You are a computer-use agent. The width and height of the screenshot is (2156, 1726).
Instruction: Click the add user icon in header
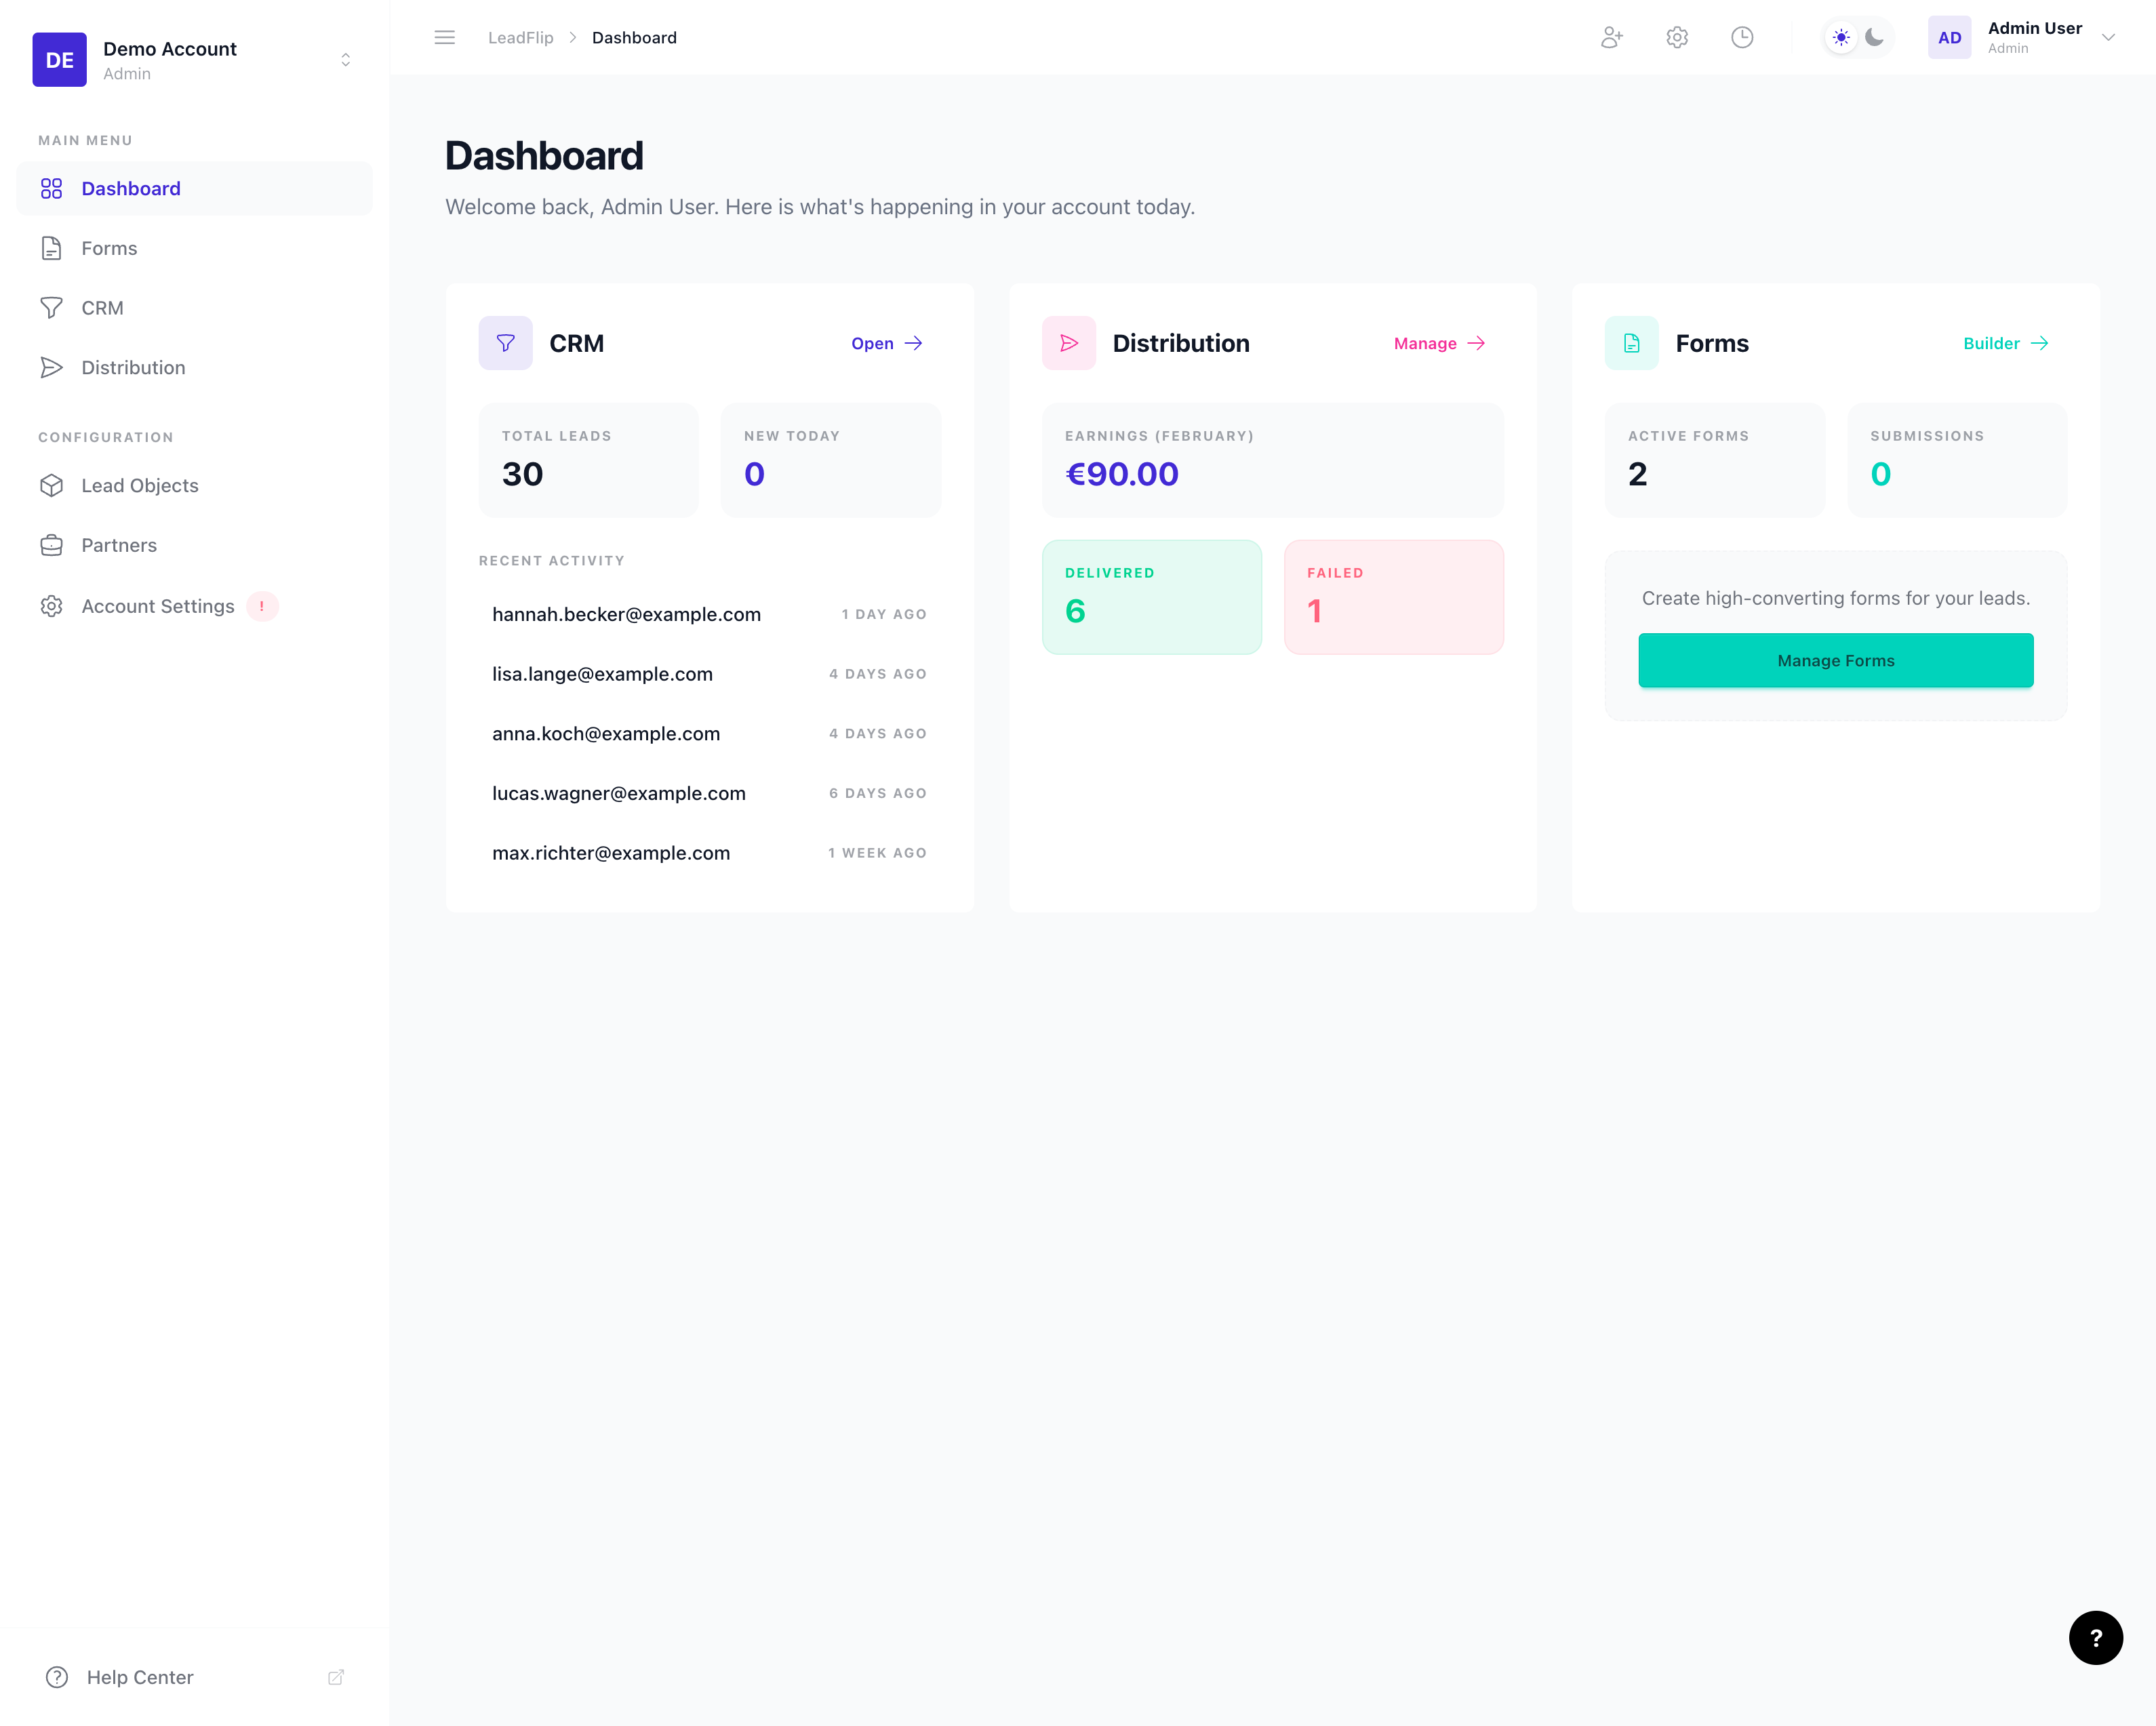(x=1611, y=38)
